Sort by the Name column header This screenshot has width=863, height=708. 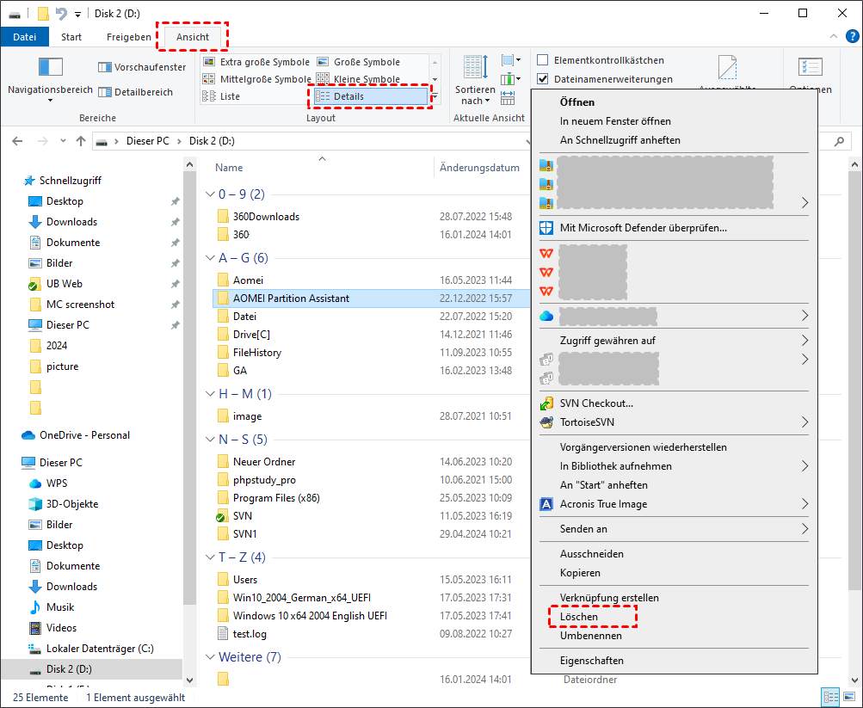(229, 168)
